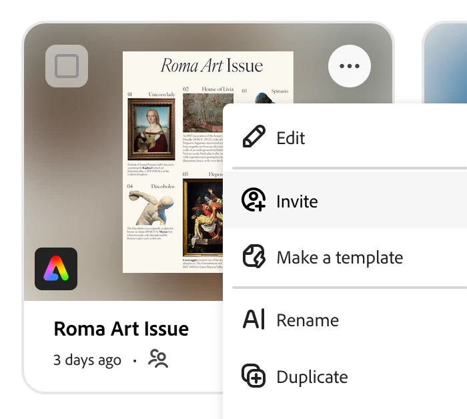Select Rename in the context menu
Image resolution: width=467 pixels, height=419 pixels.
pyautogui.click(x=345, y=320)
